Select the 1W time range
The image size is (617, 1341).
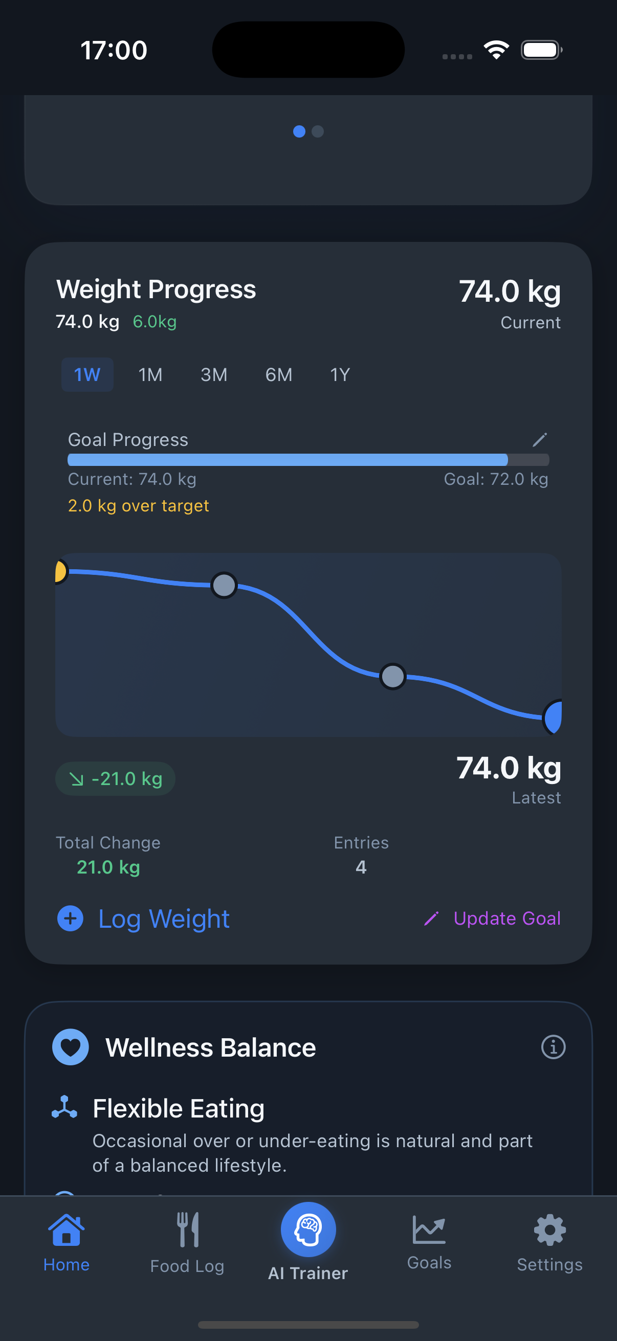click(87, 375)
